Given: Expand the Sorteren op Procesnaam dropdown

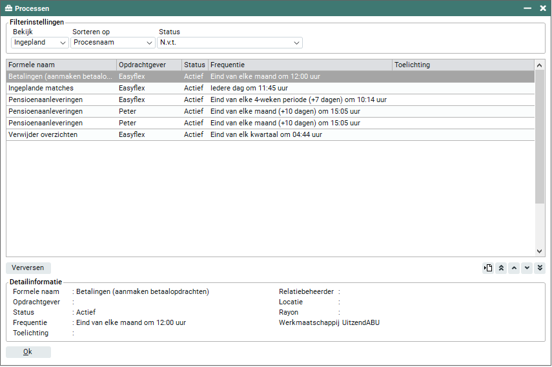Looking at the screenshot, I should 112,43.
